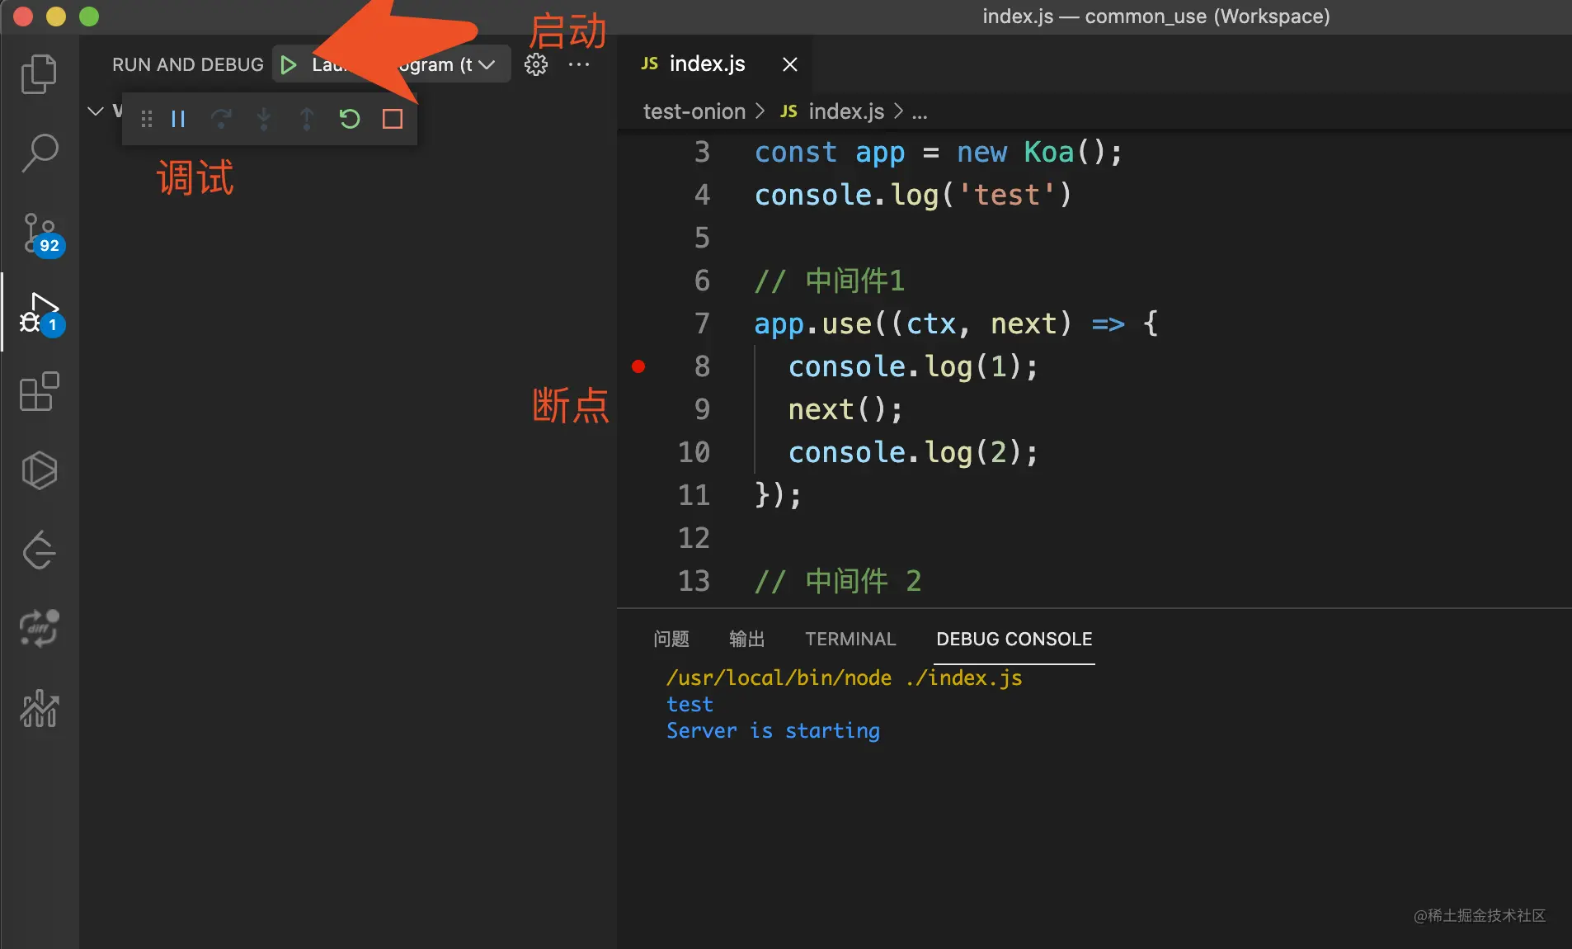Click the RUN AND DEBUG panel title

pyautogui.click(x=188, y=64)
